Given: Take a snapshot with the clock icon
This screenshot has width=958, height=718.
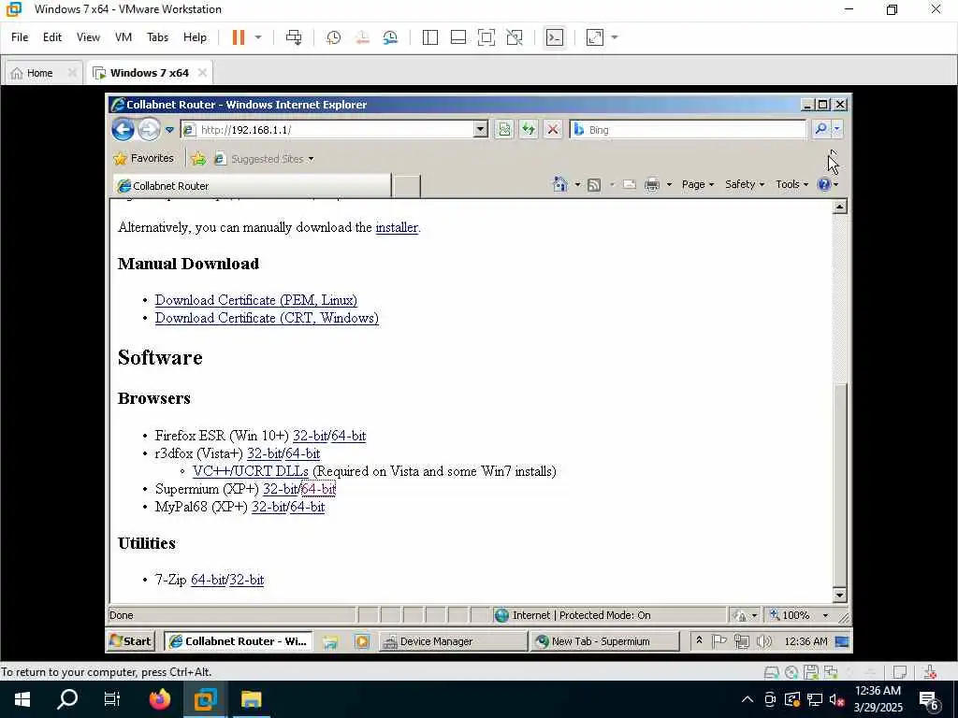Looking at the screenshot, I should click(334, 37).
